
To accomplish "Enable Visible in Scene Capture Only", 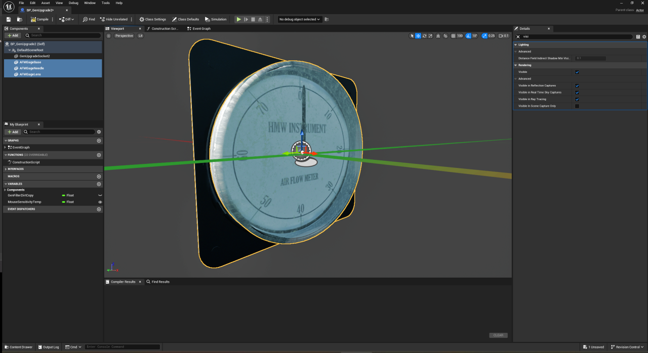I will click(577, 106).
